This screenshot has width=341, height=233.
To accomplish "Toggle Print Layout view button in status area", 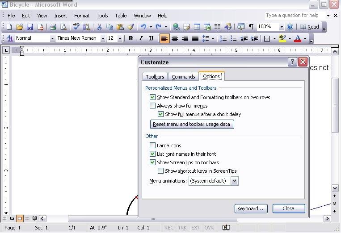I will click(20, 218).
